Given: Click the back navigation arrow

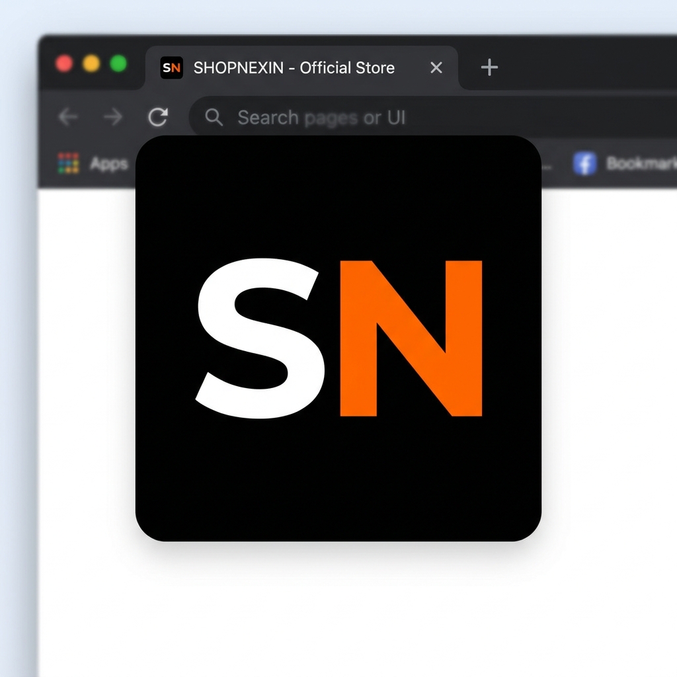Looking at the screenshot, I should tap(68, 118).
